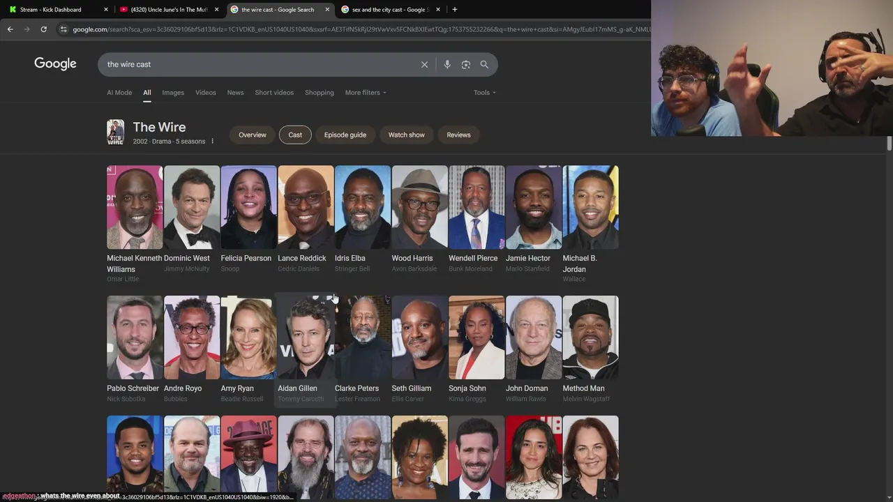Click The Wire poster thumbnail
Screen dimensions: 893x502
[x=115, y=132]
